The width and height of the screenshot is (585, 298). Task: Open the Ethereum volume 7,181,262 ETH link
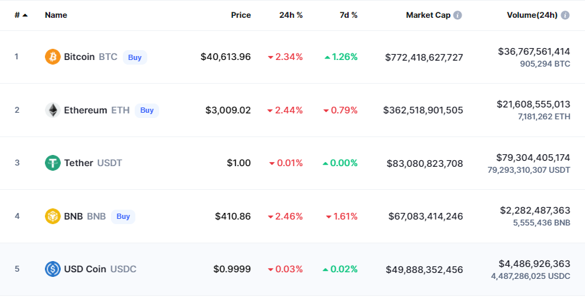point(544,117)
